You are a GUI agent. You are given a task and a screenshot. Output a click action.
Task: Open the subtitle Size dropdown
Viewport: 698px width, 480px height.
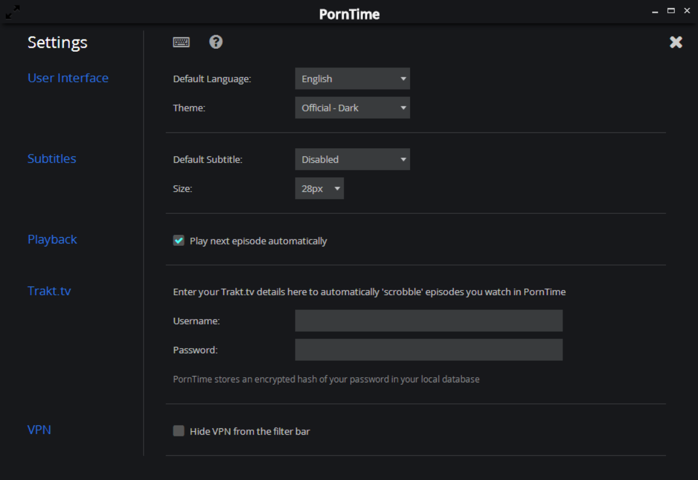tap(319, 188)
